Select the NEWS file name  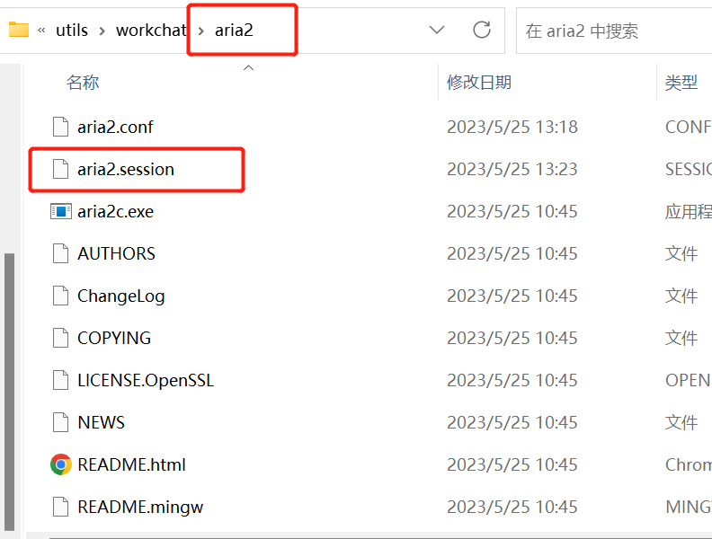pyautogui.click(x=101, y=422)
